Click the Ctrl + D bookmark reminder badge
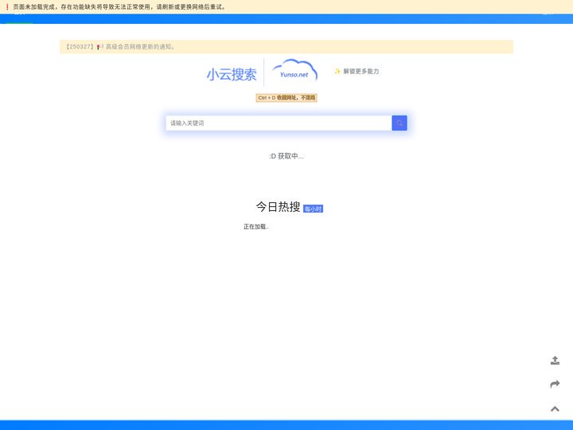 click(286, 98)
